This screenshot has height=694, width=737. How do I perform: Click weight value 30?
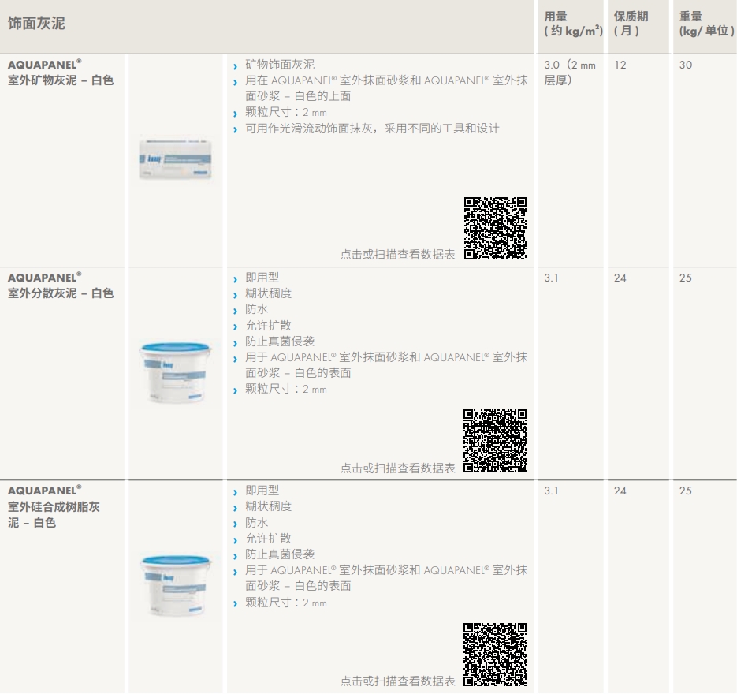click(685, 65)
